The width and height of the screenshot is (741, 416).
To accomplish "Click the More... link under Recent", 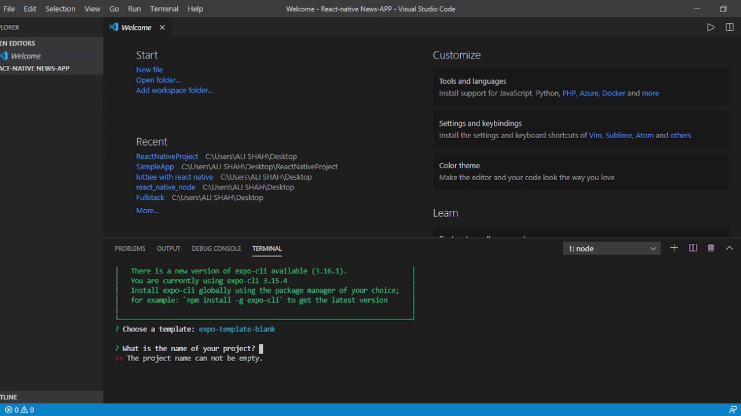I will (x=147, y=211).
